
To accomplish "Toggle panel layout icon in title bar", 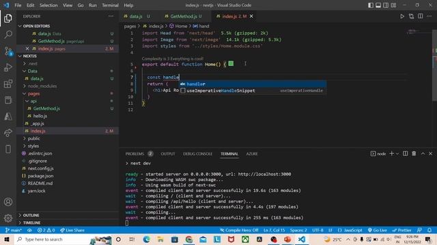I will tap(378, 5).
